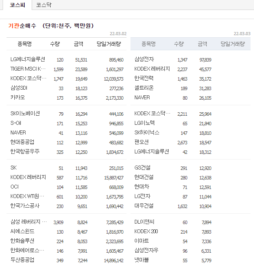
Task: Open the 삼성전자 stock link
Action: (144, 59)
